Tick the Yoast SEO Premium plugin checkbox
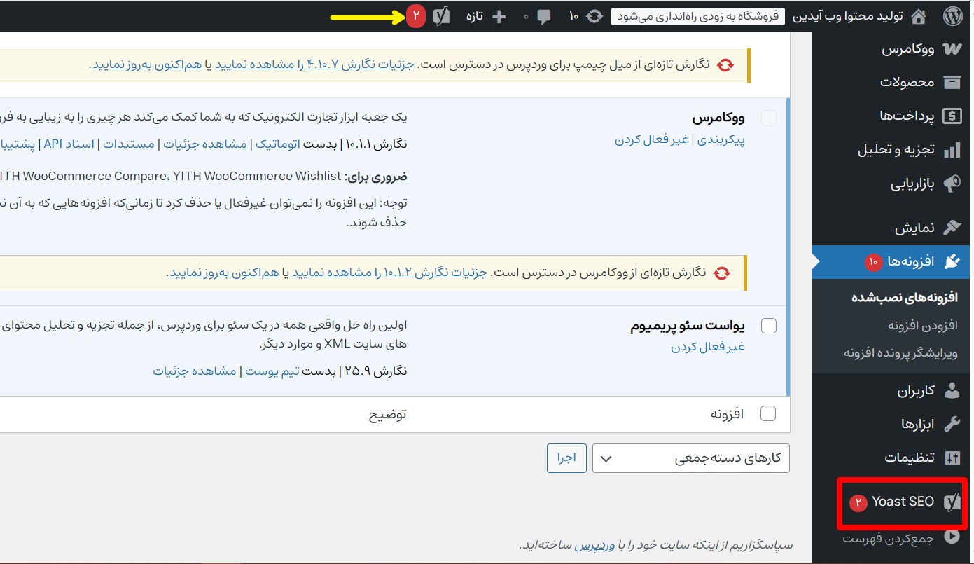The height and width of the screenshot is (564, 974). pos(768,326)
